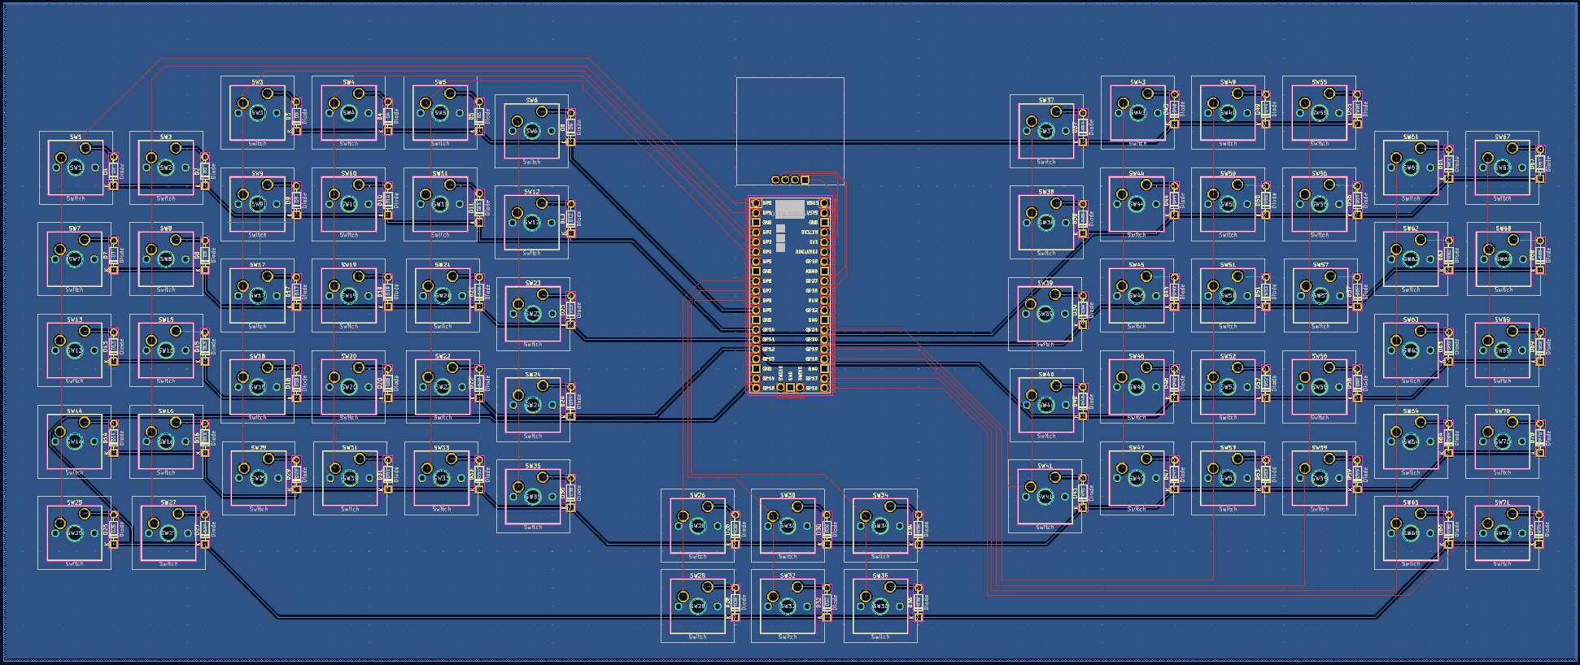
Task: Select the SW20 switch footprint
Action: (x=348, y=387)
